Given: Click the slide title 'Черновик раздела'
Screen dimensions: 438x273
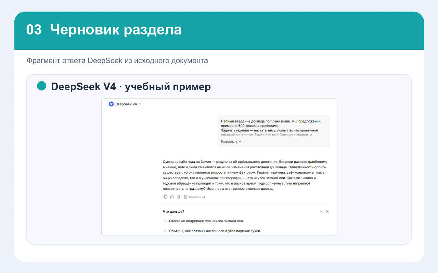Looking at the screenshot, I should [116, 30].
